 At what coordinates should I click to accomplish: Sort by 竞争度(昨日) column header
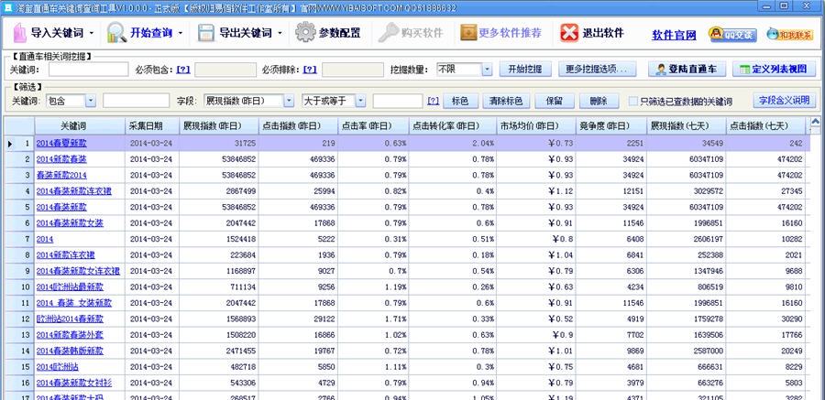(611, 126)
